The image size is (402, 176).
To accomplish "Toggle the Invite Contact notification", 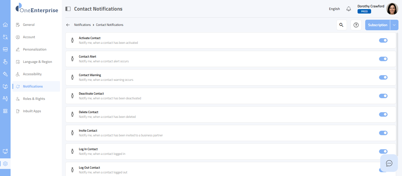I will 383,133.
